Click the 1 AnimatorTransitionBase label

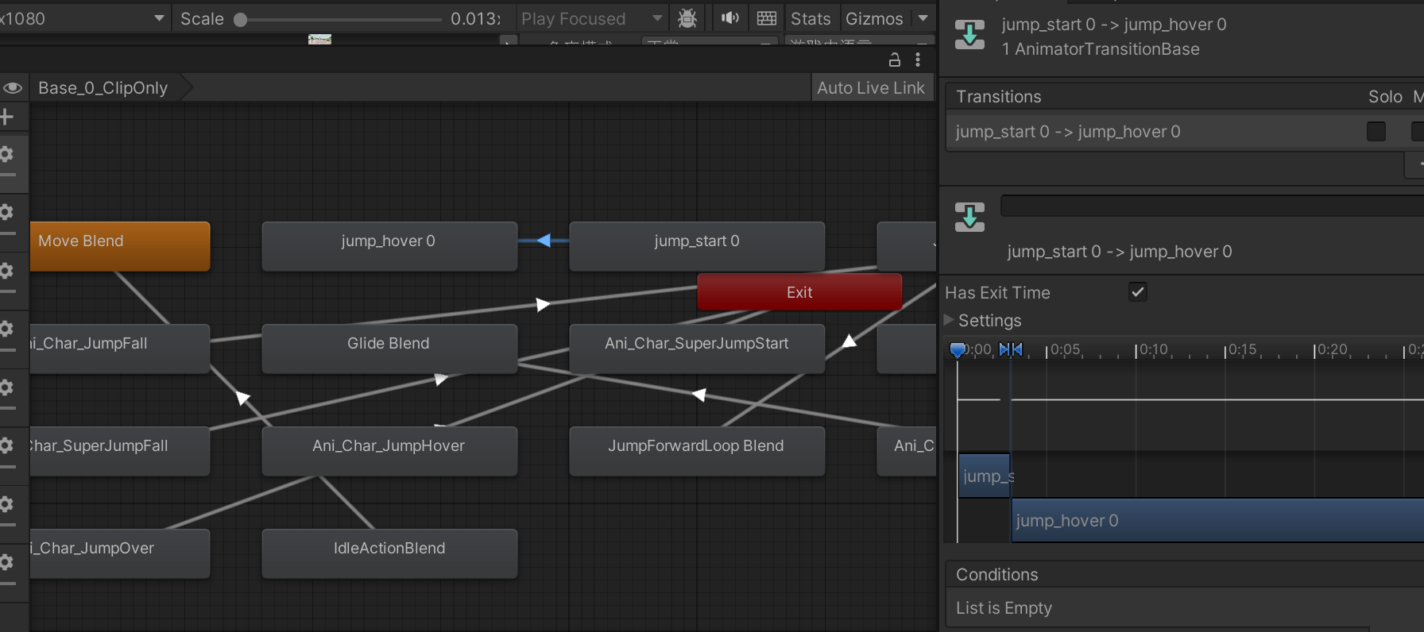click(x=1101, y=49)
